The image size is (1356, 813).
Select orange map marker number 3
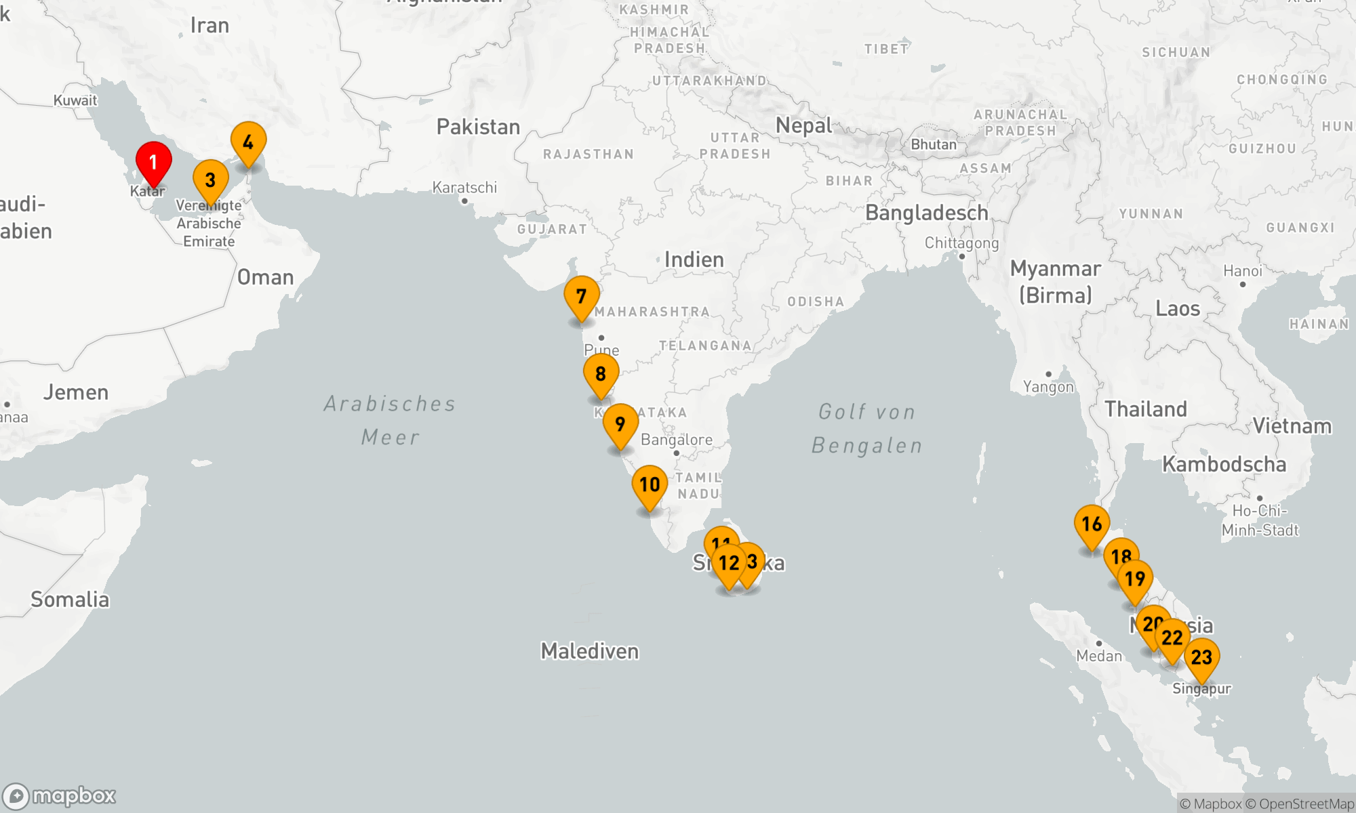coord(210,180)
